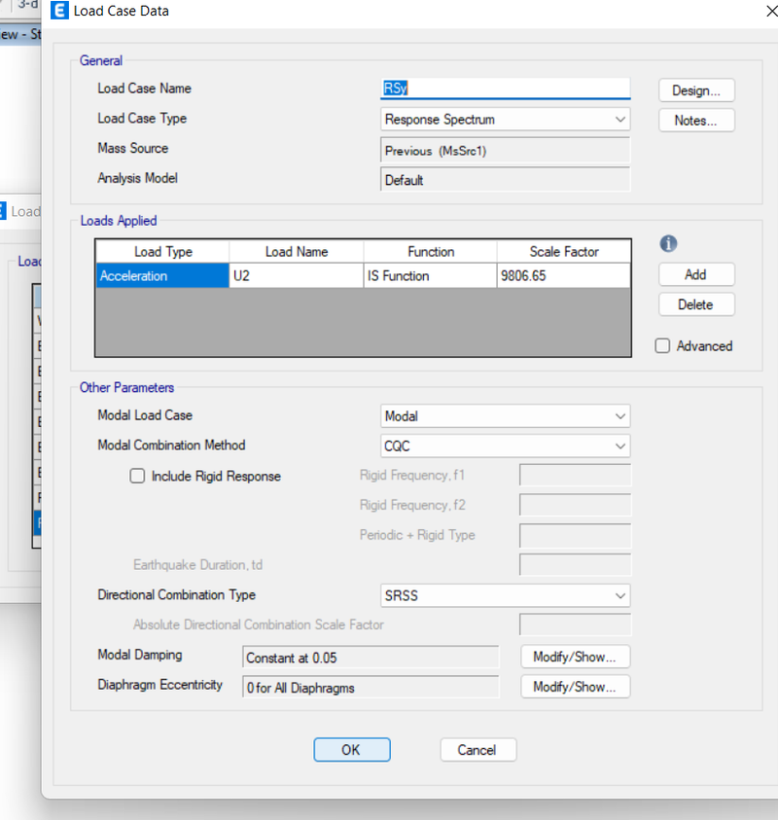Click the Diaphragm Eccentricity value field
This screenshot has width=778, height=820.
point(371,687)
